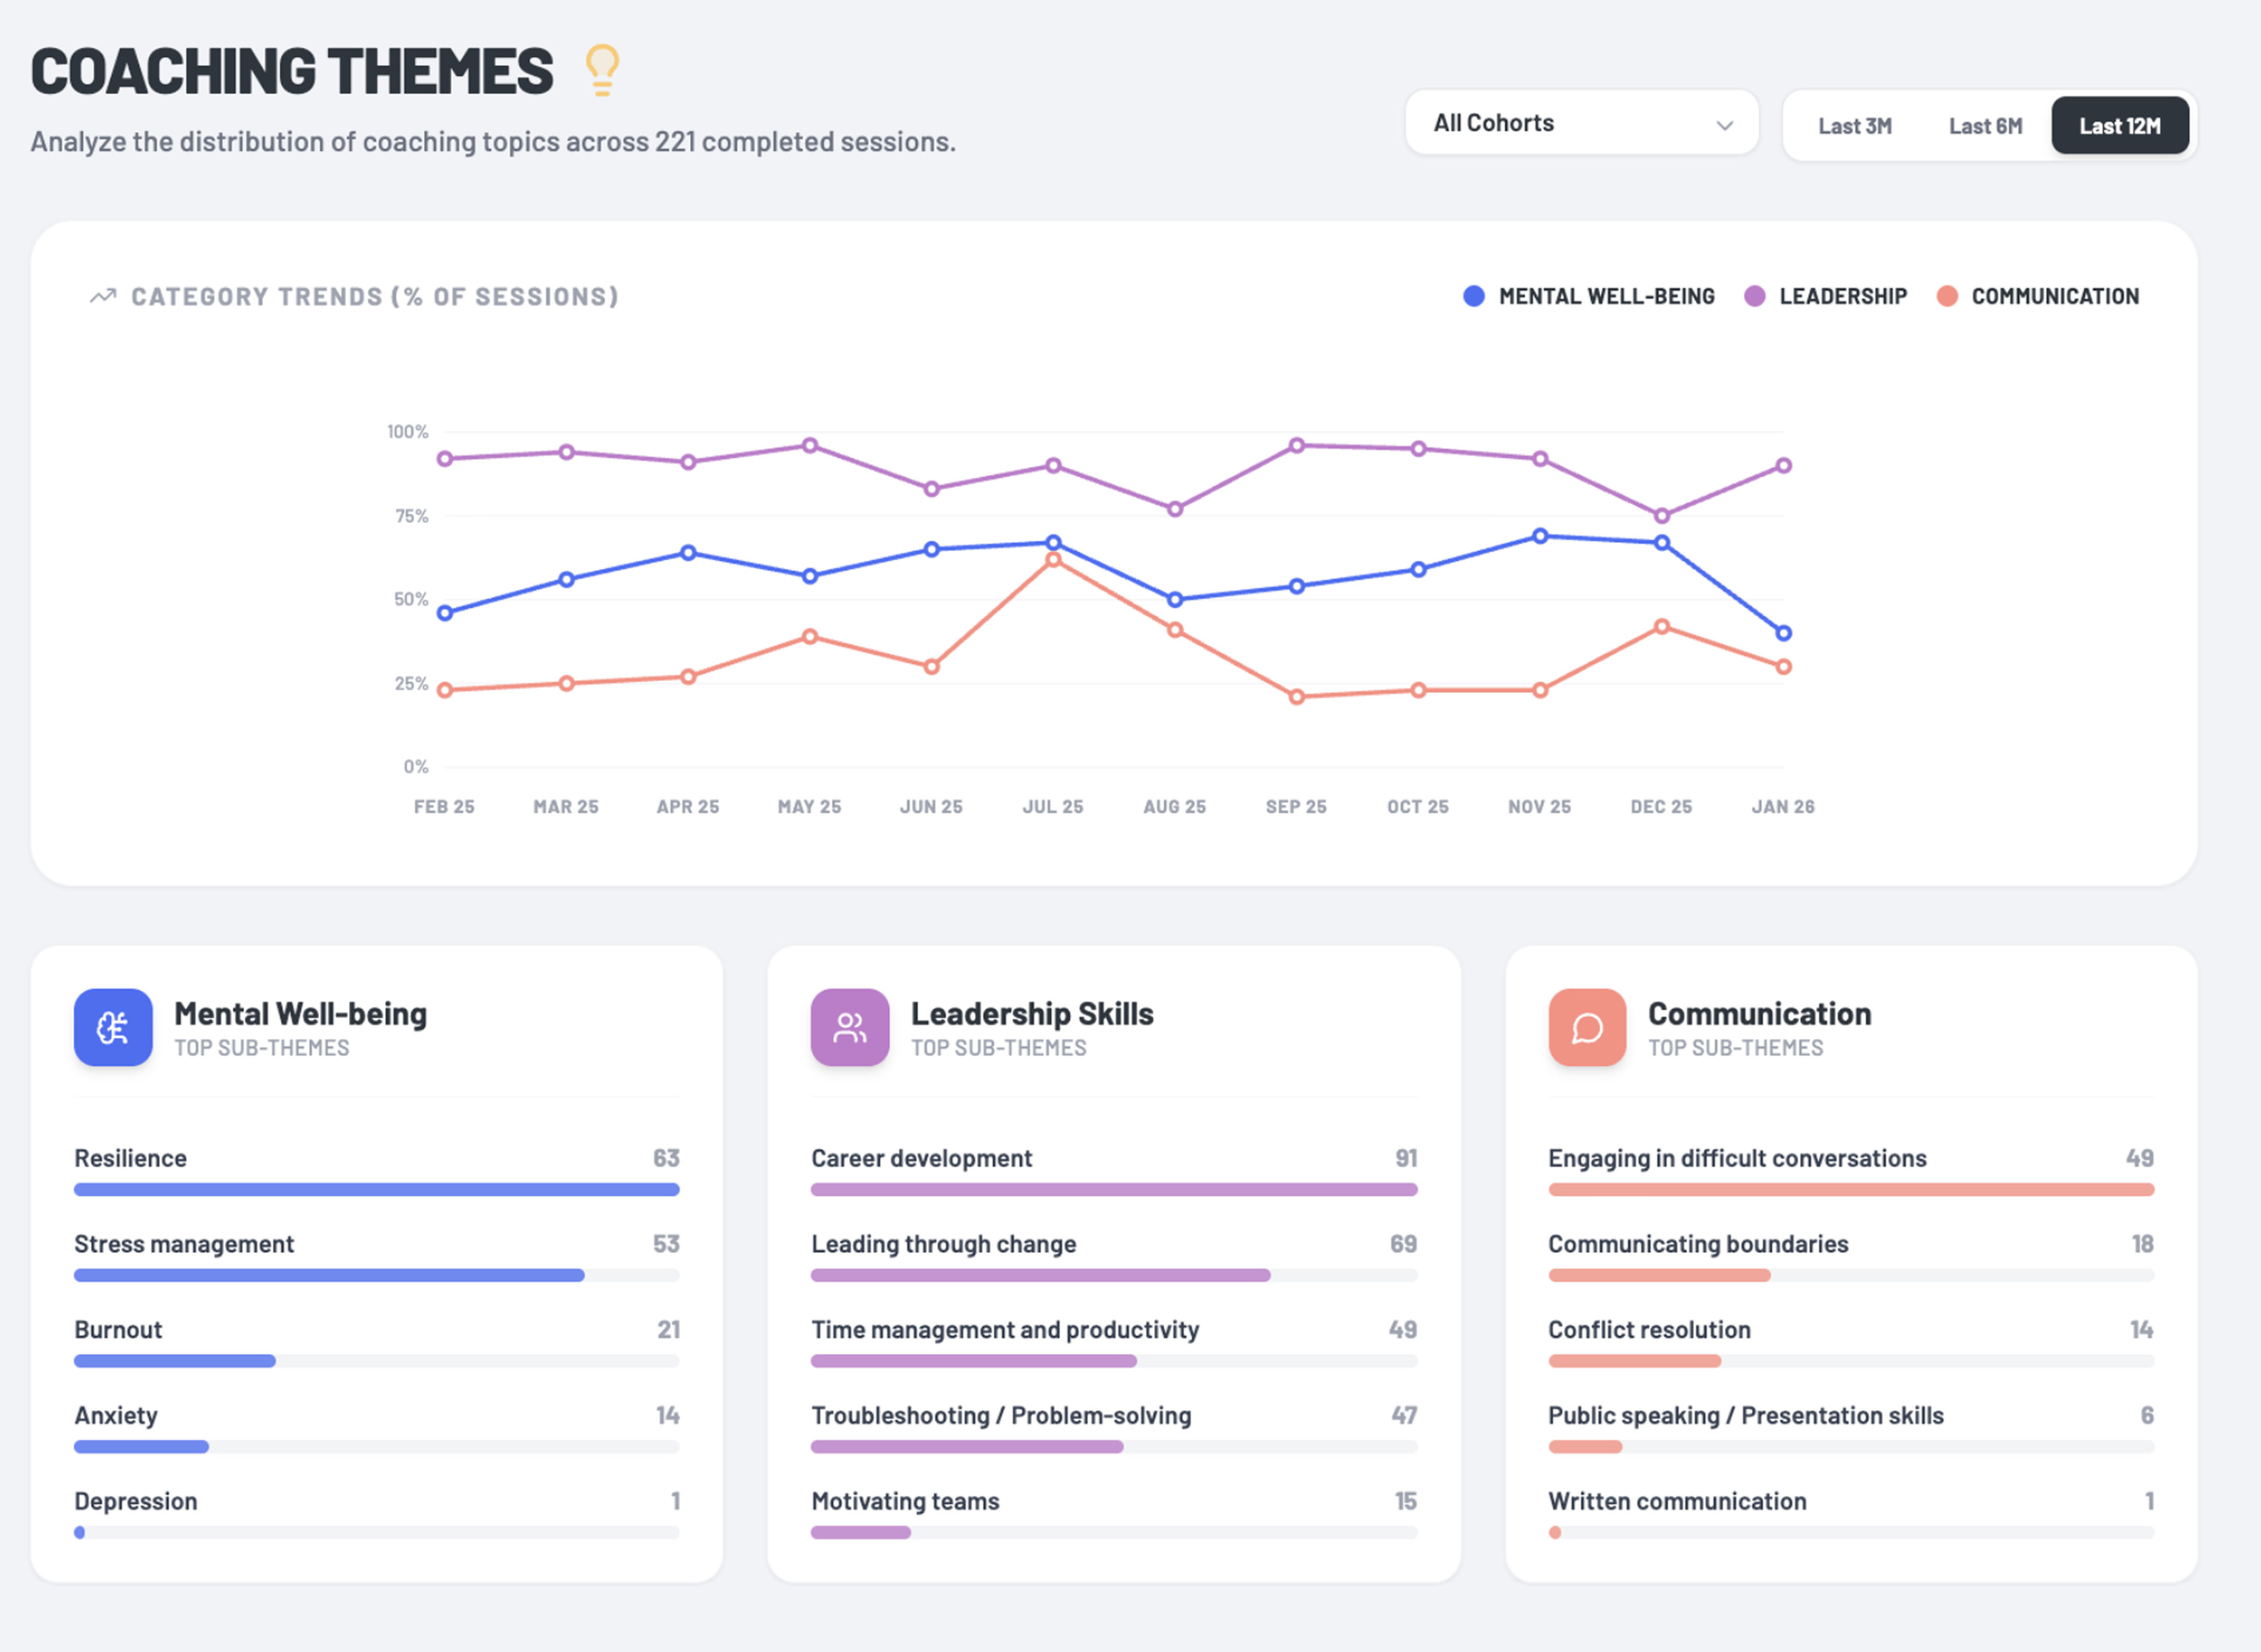The image size is (2261, 1652).
Task: Click the trend arrow icon by Category Trends
Action: pyautogui.click(x=103, y=296)
